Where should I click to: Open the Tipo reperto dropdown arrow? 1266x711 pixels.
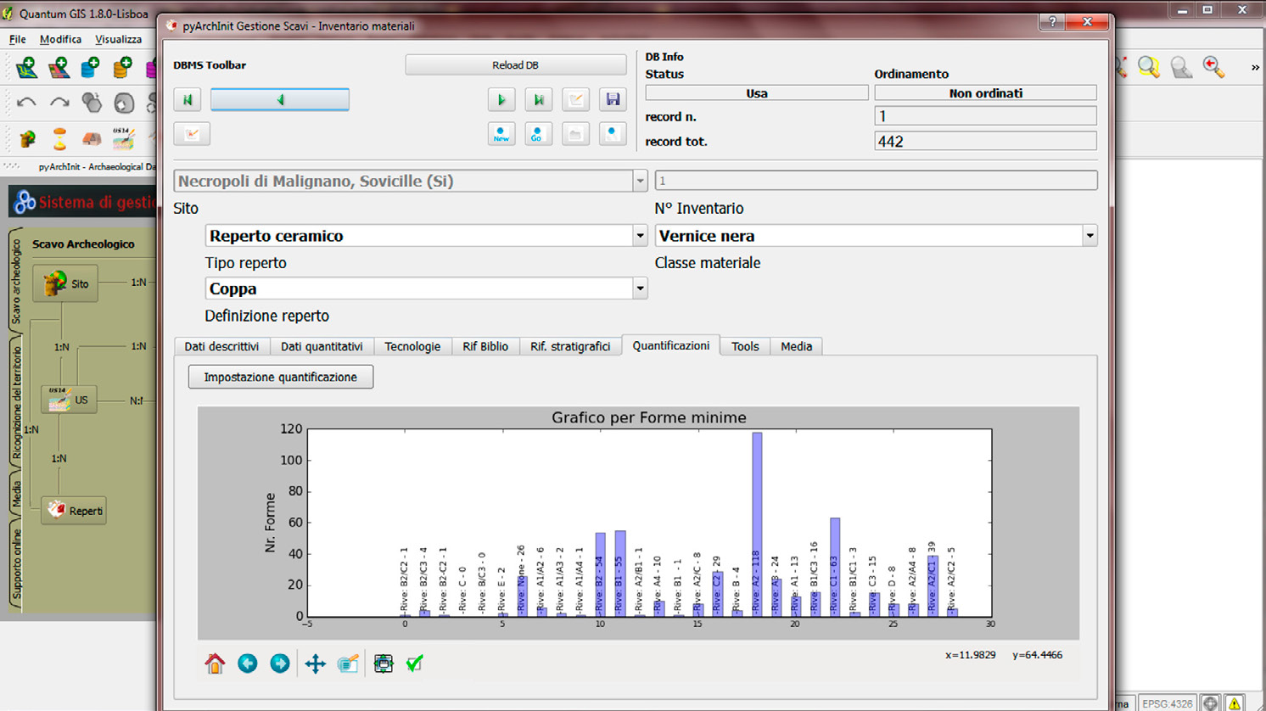pos(640,236)
